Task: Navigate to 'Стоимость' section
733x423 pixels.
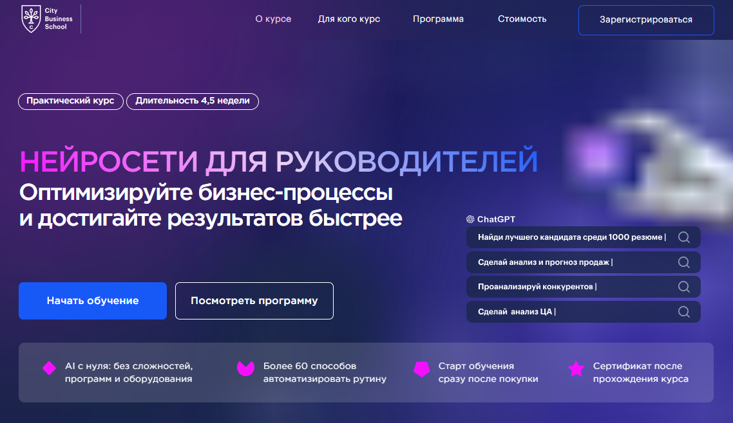Action: click(x=522, y=19)
